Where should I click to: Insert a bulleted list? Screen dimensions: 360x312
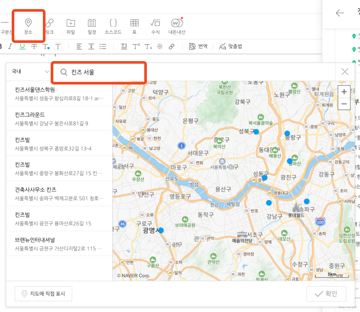coord(103,46)
